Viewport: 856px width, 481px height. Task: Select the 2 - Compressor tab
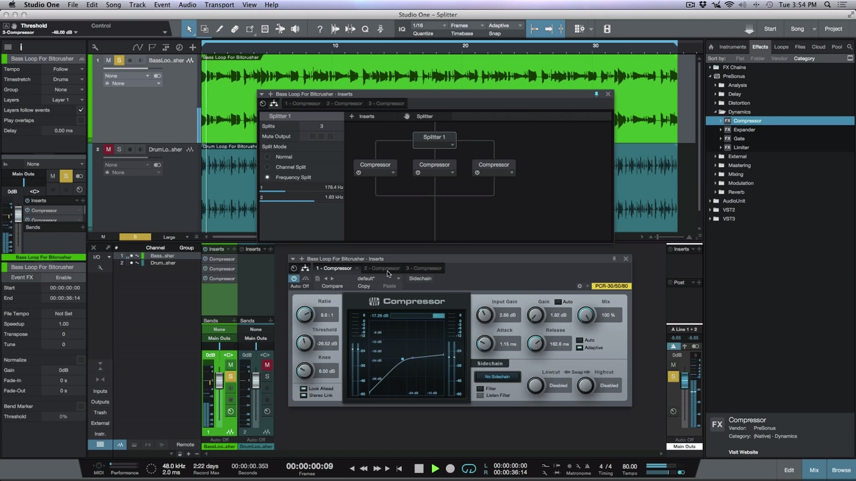click(381, 269)
